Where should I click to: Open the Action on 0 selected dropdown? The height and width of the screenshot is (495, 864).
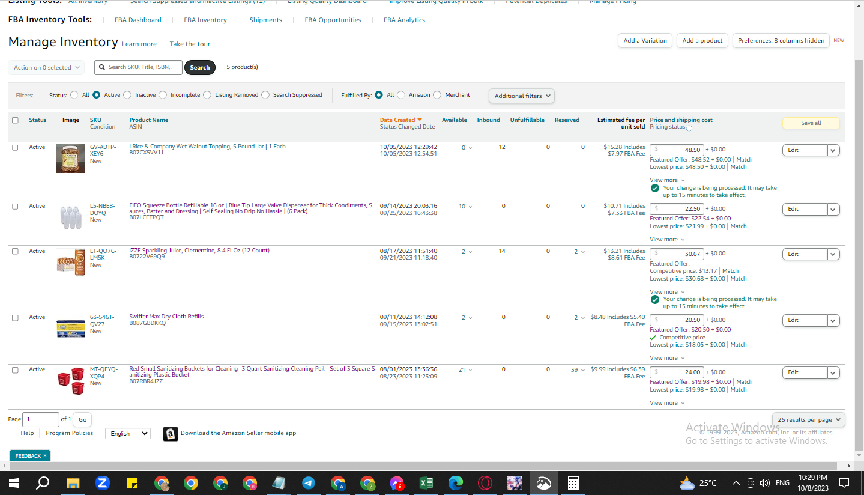tap(46, 68)
